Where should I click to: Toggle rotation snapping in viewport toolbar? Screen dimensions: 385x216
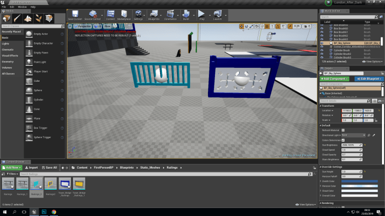[277, 26]
